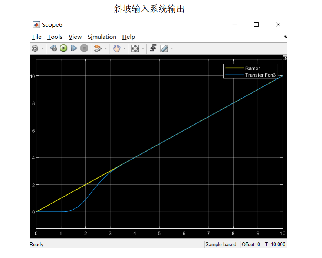Click the Step Forward icon
Screen dimensions: 322x258
(x=74, y=48)
